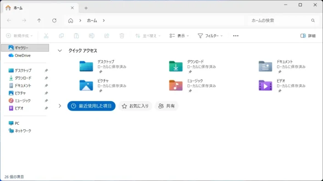Click breadcrumb chevron before ホーム

[x=80, y=21]
